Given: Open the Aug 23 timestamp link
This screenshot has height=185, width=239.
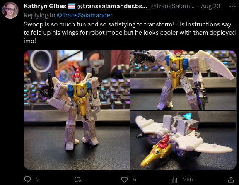Looking at the screenshot, I should (x=210, y=6).
